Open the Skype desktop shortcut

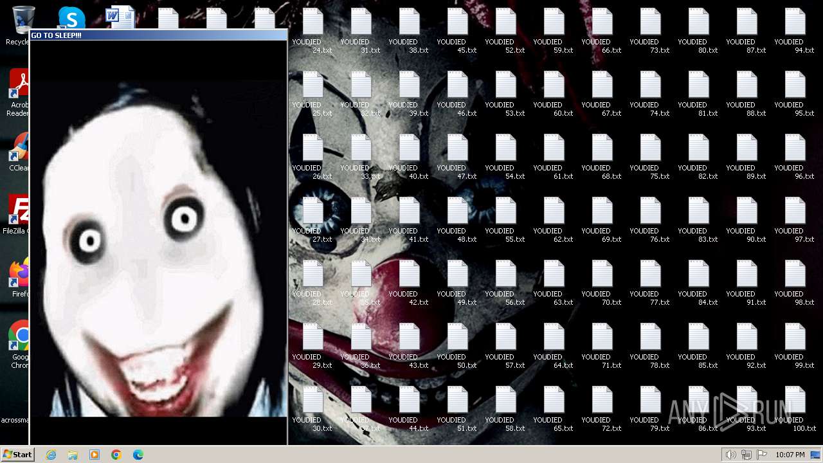point(71,18)
